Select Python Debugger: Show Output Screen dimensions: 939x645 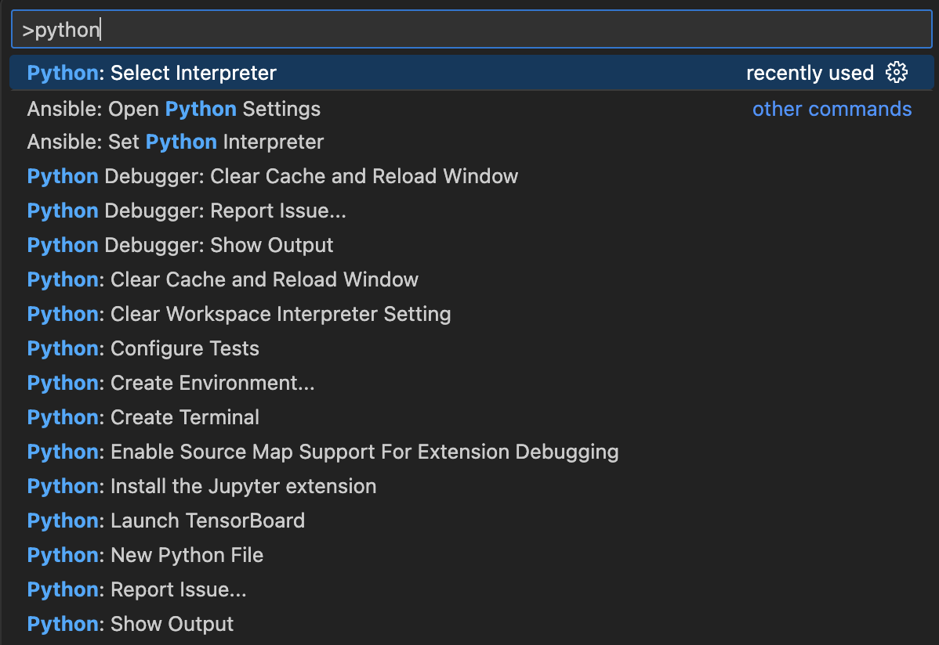point(472,245)
